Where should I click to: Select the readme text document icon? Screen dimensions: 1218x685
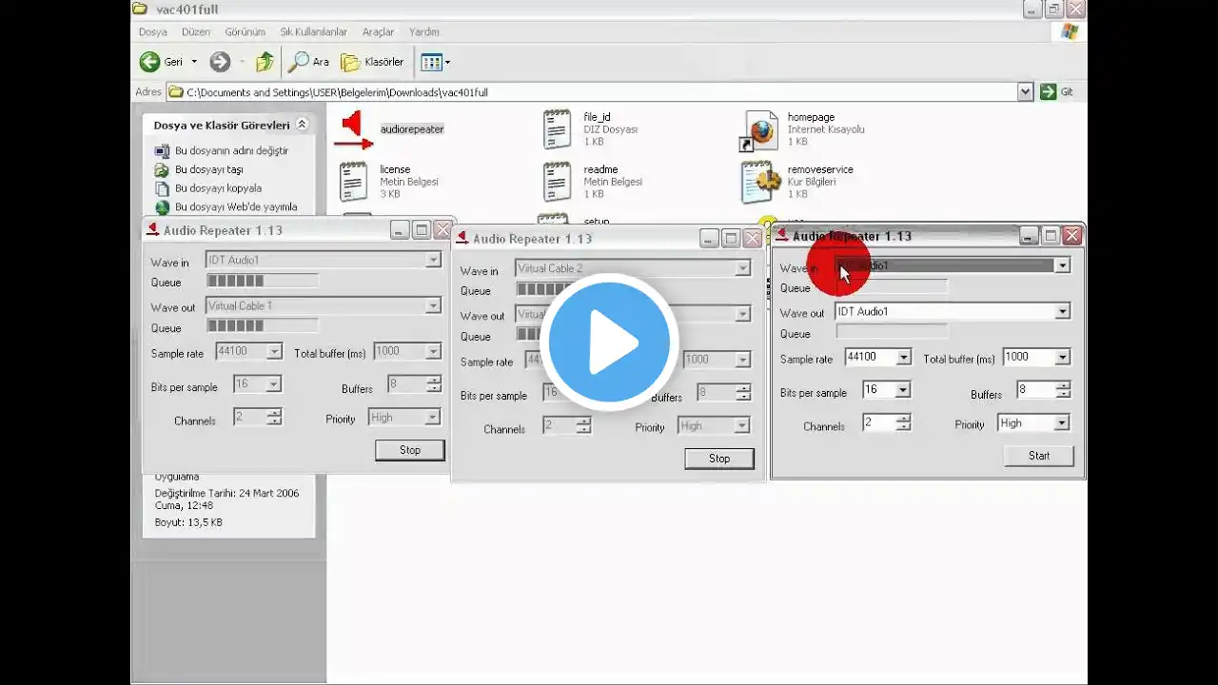point(557,182)
